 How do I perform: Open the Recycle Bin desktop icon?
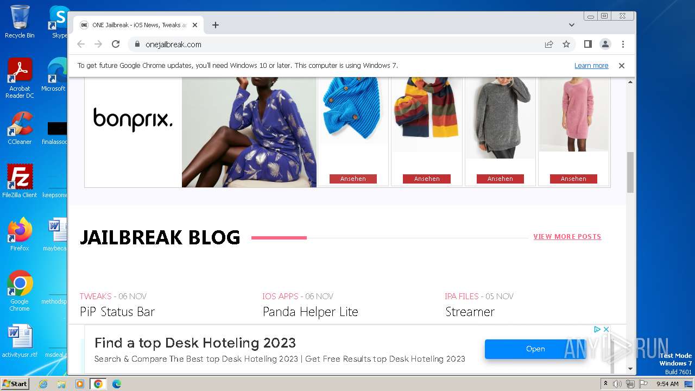(x=20, y=22)
